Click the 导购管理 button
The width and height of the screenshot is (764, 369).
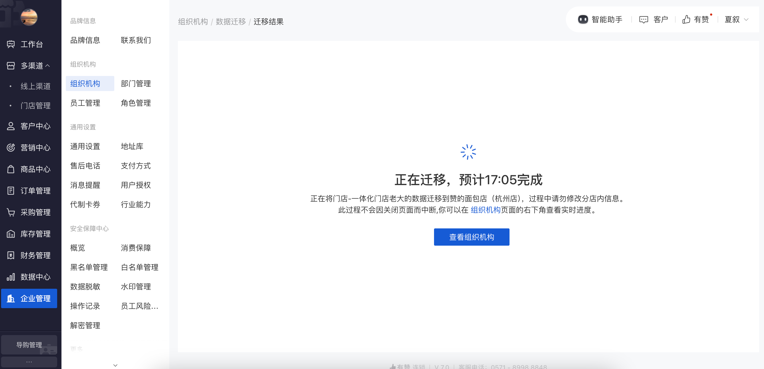point(29,345)
